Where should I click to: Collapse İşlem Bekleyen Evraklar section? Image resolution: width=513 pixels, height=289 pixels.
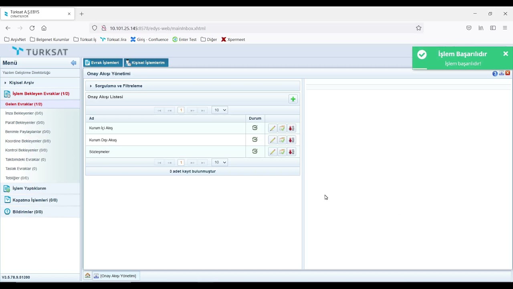point(40,94)
